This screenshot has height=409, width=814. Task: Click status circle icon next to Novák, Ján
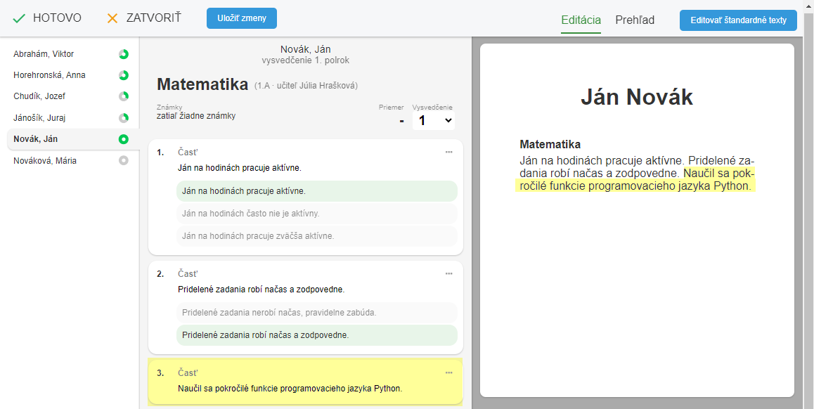(124, 139)
